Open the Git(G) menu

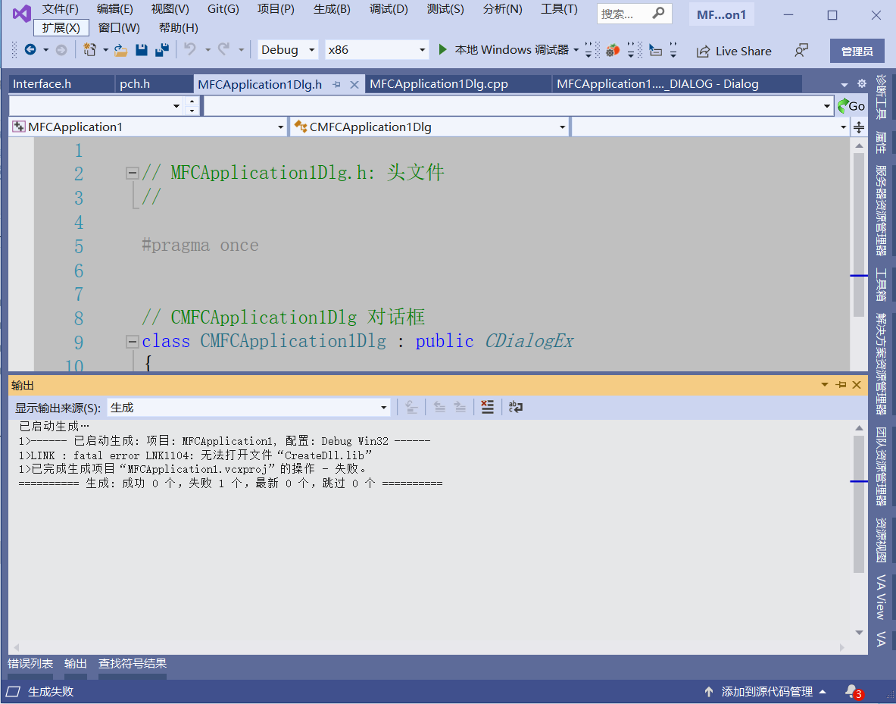point(223,9)
